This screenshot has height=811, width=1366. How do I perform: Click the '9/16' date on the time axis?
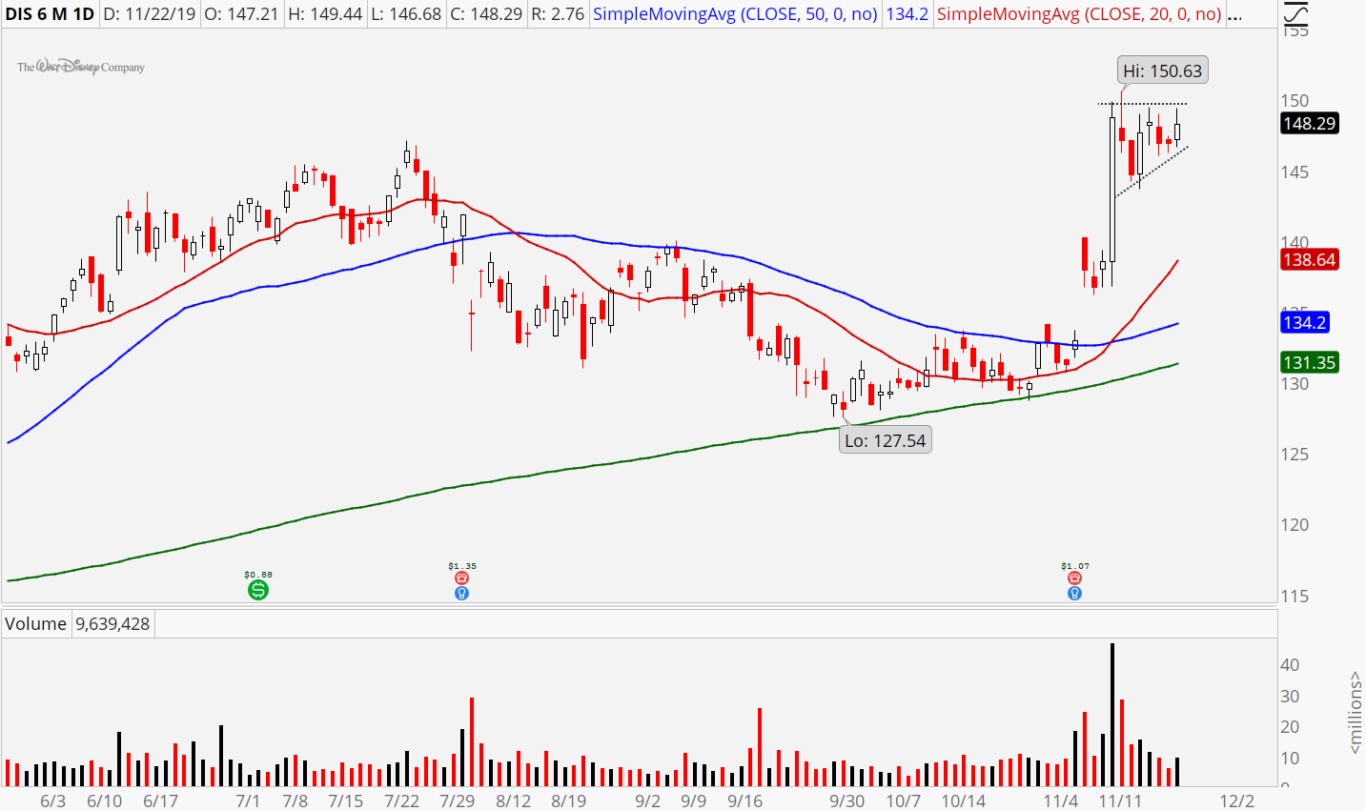tap(744, 801)
